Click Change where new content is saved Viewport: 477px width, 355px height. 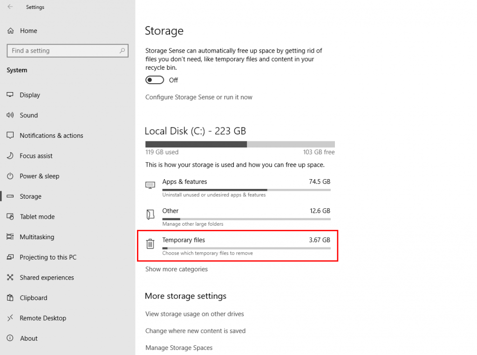195,331
